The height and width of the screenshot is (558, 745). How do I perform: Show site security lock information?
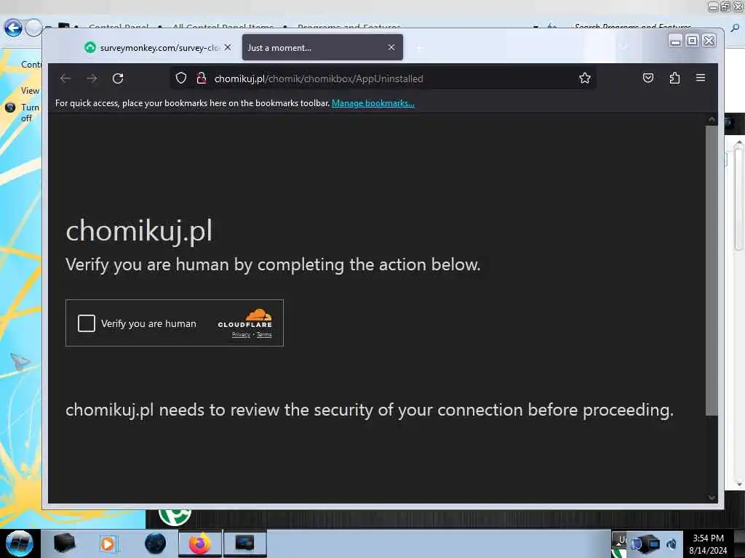202,78
